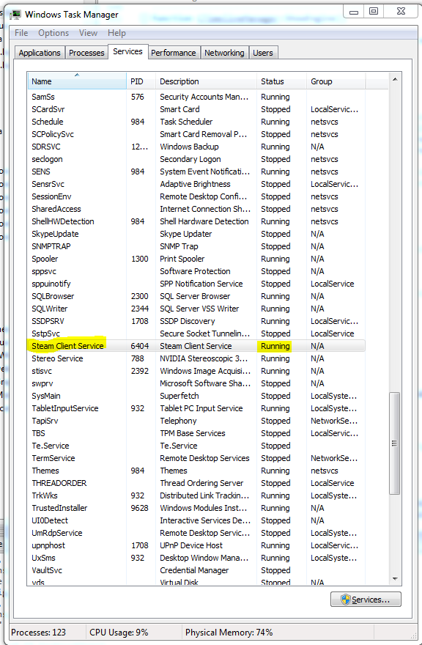Select the THREADORDER service

(x=196, y=483)
